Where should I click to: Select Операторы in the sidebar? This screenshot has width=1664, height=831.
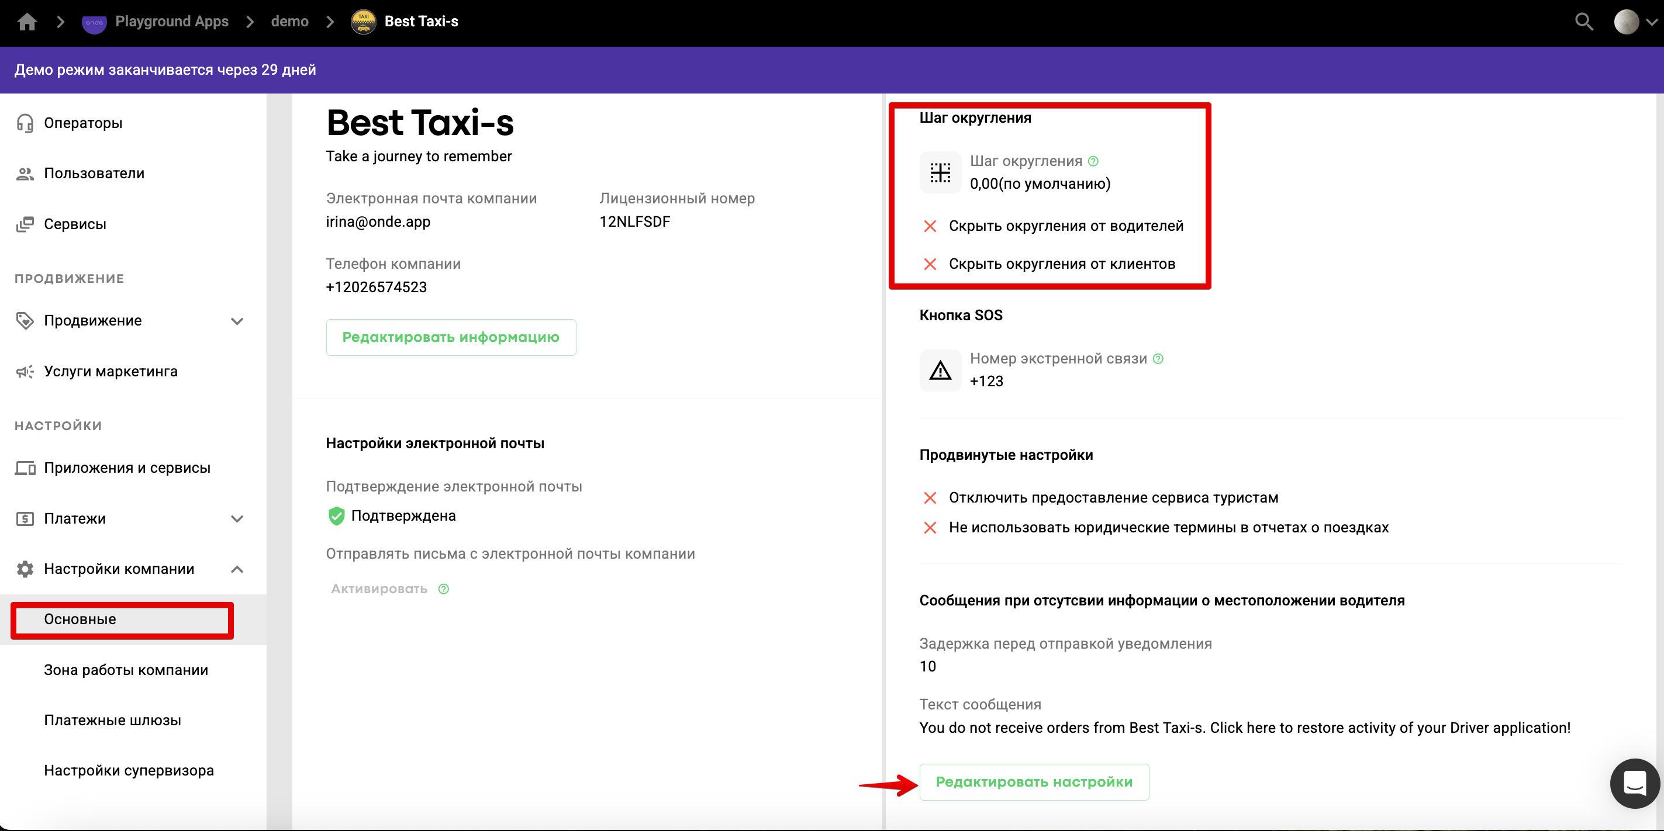click(84, 123)
